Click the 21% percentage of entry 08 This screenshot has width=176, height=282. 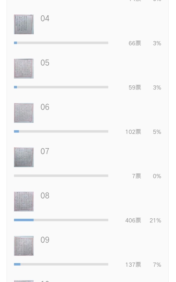pos(155,220)
